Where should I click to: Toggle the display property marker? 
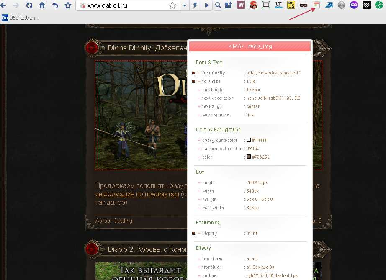tap(194, 233)
